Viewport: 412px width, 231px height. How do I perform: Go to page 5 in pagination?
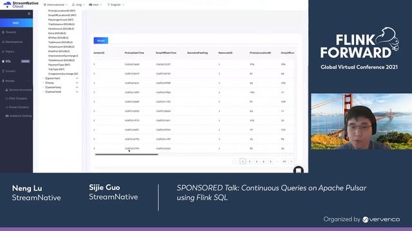point(270,162)
